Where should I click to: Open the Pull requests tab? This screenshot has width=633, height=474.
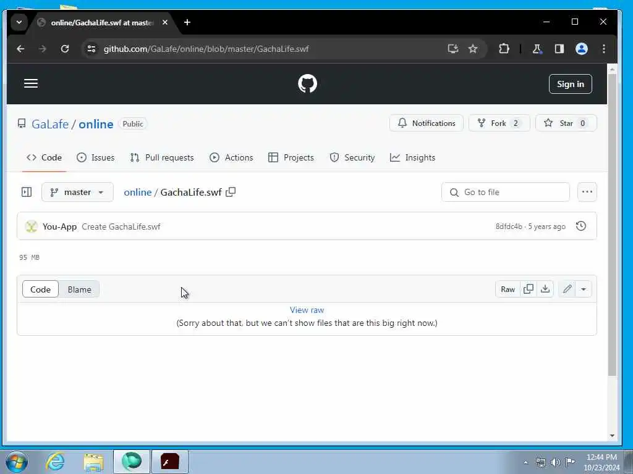pyautogui.click(x=162, y=157)
